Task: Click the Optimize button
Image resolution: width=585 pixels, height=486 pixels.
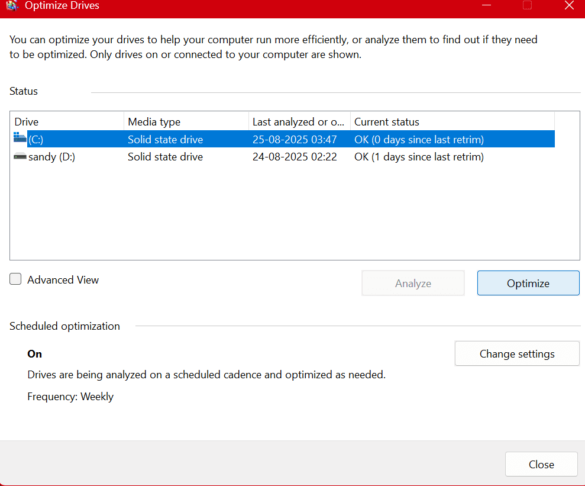Action: [x=528, y=283]
